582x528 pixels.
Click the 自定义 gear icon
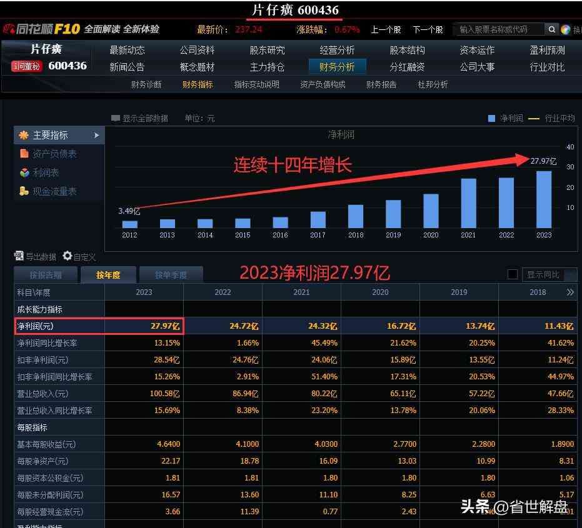[x=67, y=256]
